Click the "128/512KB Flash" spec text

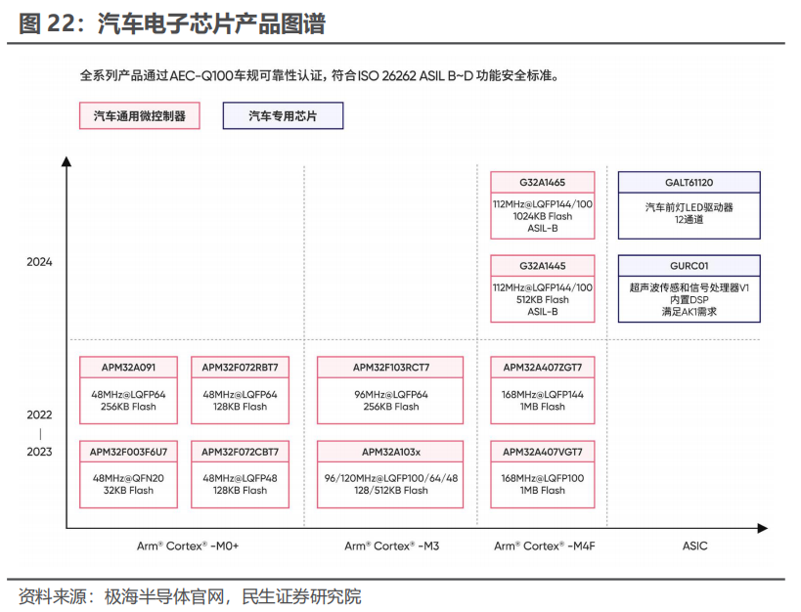(391, 491)
